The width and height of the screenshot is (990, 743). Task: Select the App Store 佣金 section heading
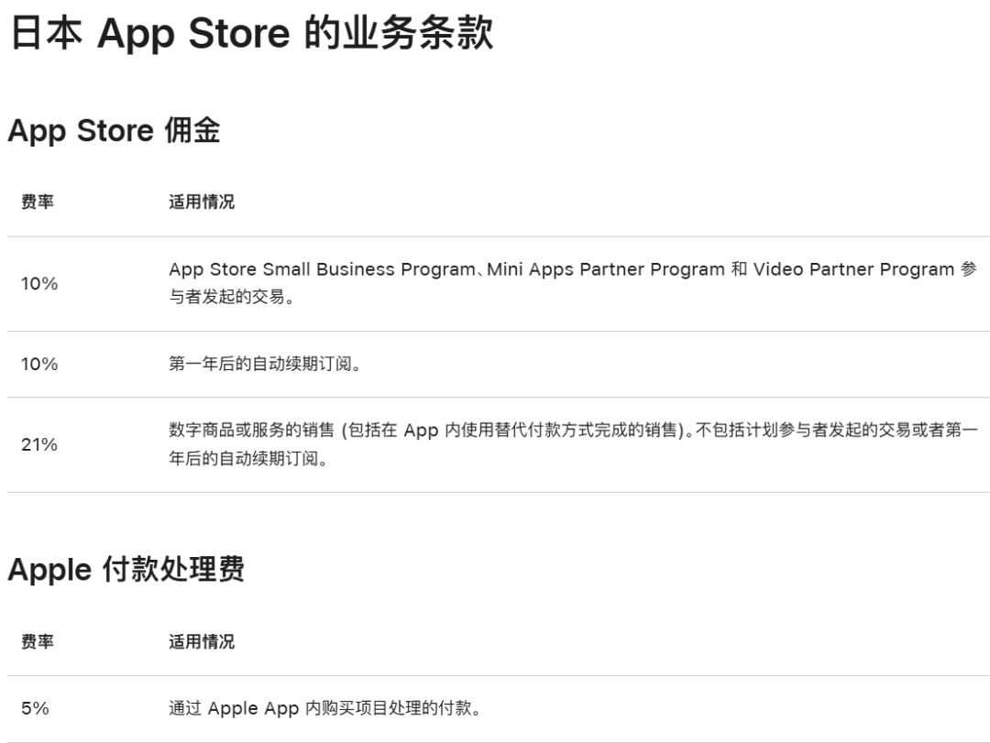110,131
